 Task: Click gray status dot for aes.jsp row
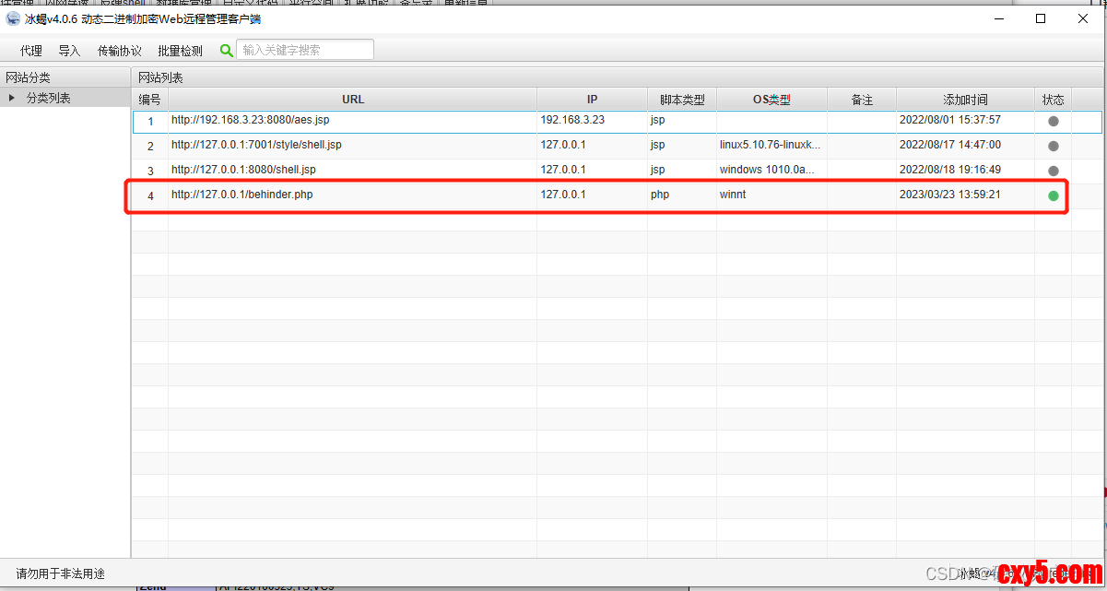click(x=1053, y=121)
